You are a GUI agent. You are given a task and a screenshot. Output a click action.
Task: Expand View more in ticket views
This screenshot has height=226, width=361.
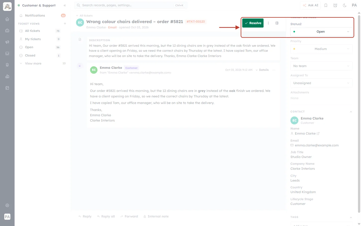(x=42, y=64)
